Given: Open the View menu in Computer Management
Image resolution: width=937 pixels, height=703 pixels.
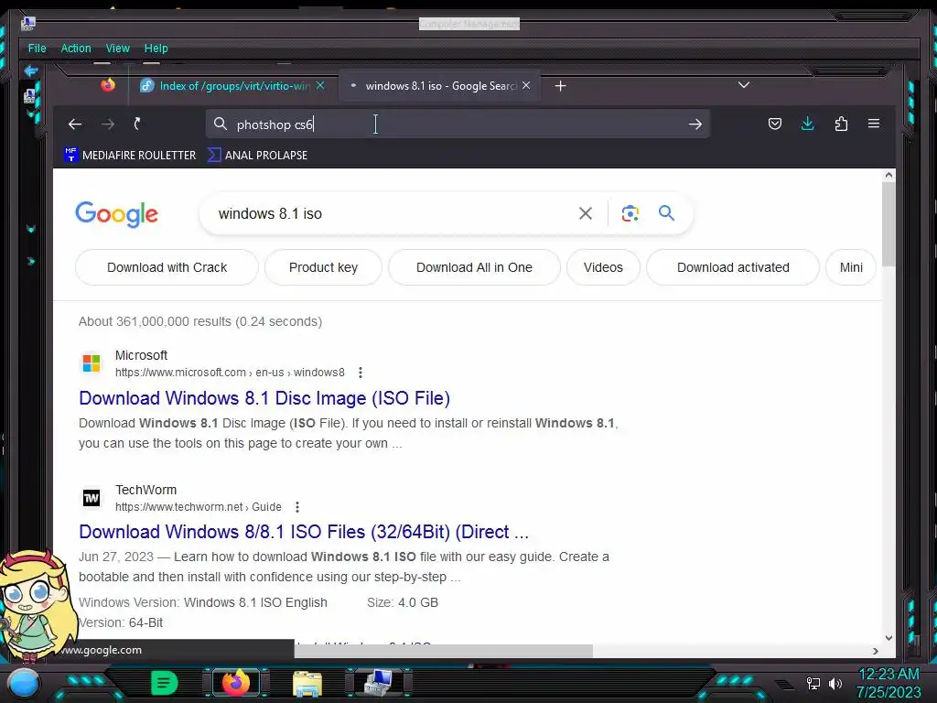Looking at the screenshot, I should click(x=118, y=49).
